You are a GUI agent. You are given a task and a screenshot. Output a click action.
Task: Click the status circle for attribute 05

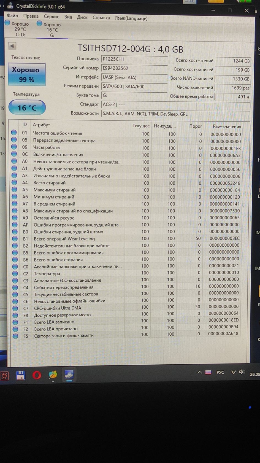coord(14,140)
